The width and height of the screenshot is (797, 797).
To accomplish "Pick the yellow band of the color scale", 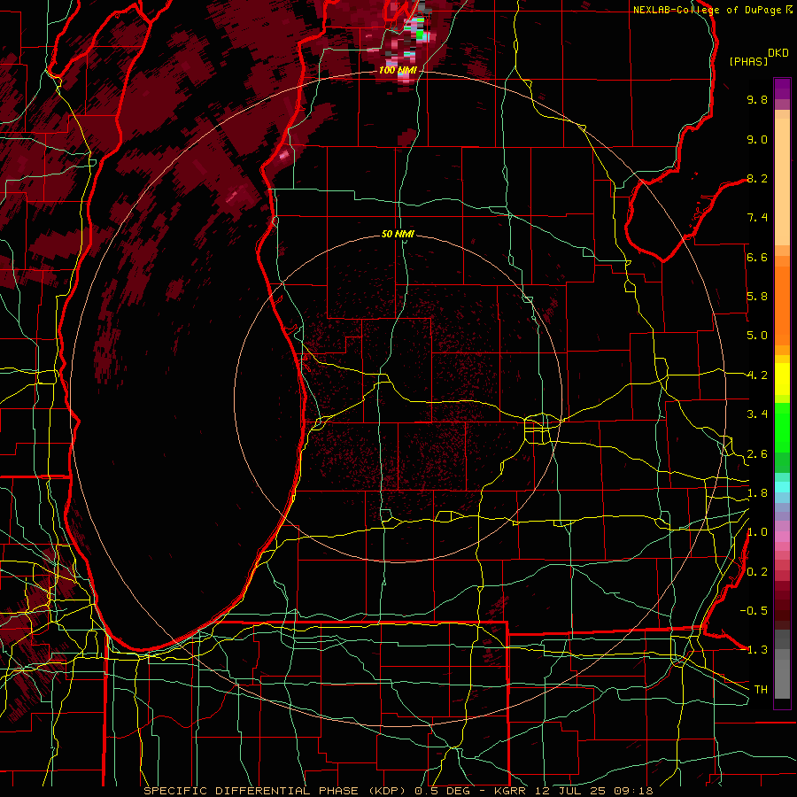I will (x=782, y=379).
